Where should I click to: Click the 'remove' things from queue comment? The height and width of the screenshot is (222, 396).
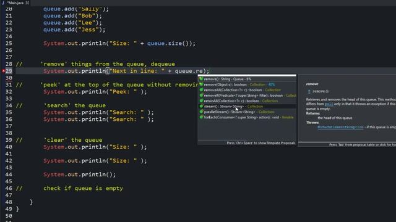pos(108,64)
